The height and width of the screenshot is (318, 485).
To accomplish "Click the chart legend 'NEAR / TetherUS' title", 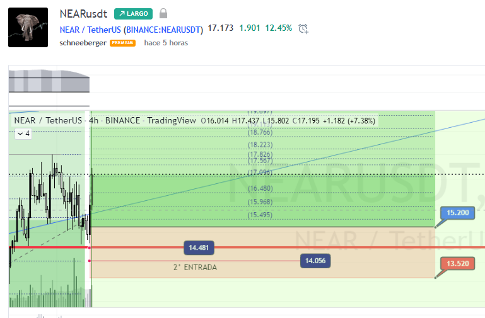I will click(48, 120).
